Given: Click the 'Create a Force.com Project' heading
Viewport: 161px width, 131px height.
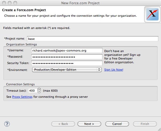Looking at the screenshot, I should tap(24, 10).
